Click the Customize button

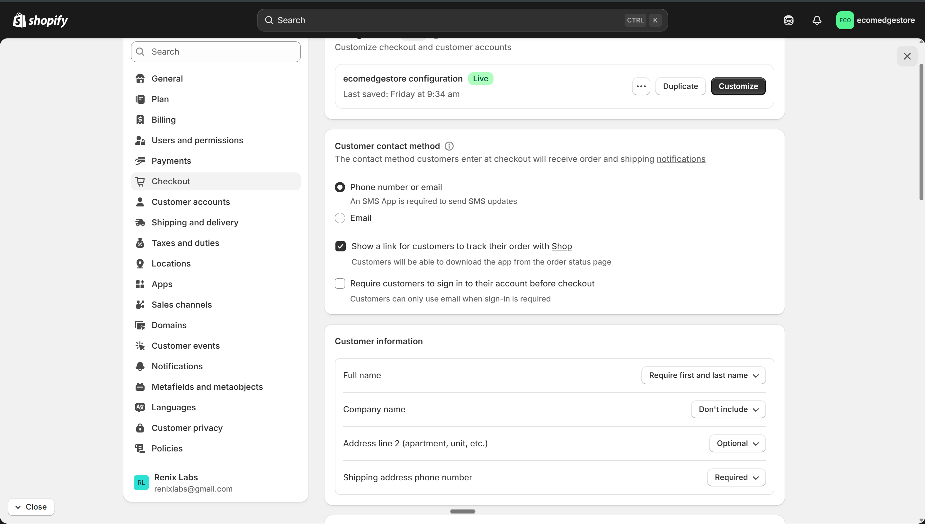[x=738, y=86]
